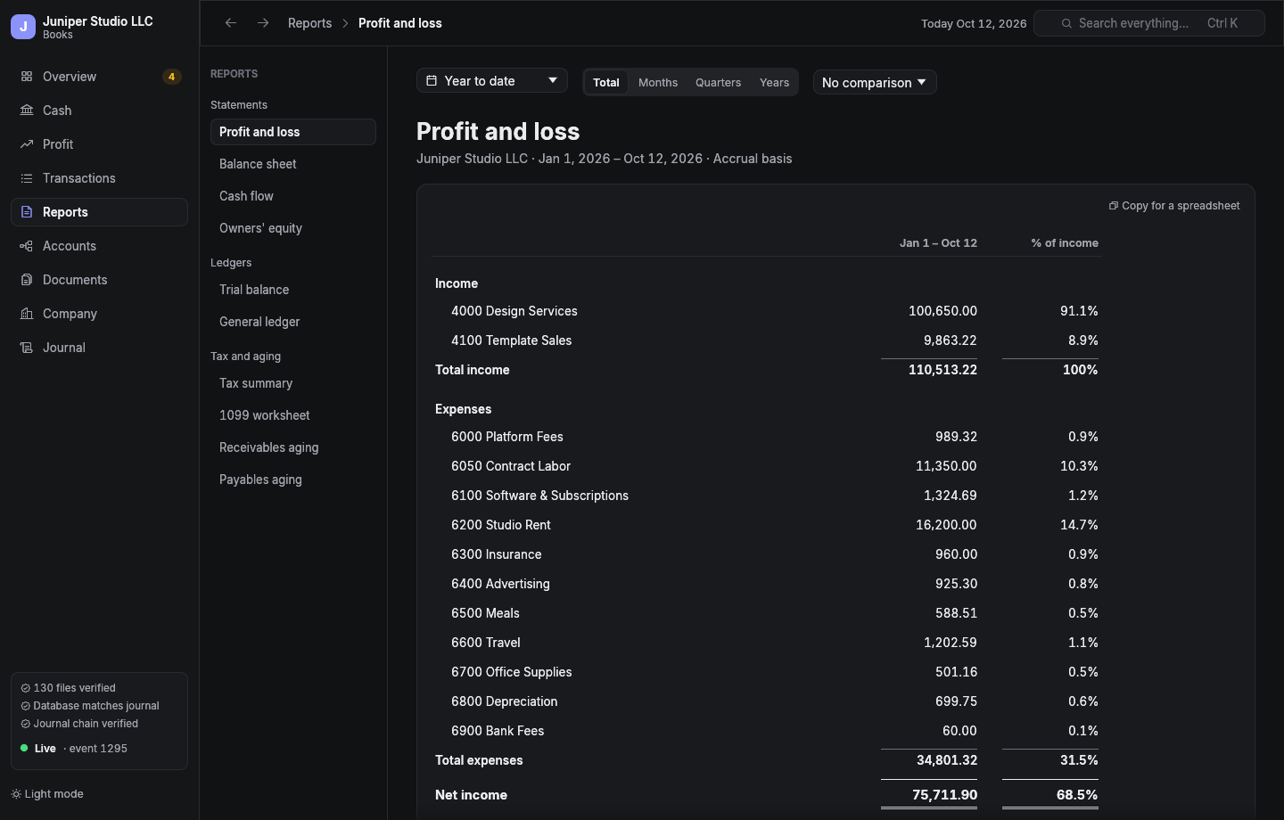Screen dimensions: 1284x820
Task: Click the Overview badge showing 4
Action: pos(172,77)
